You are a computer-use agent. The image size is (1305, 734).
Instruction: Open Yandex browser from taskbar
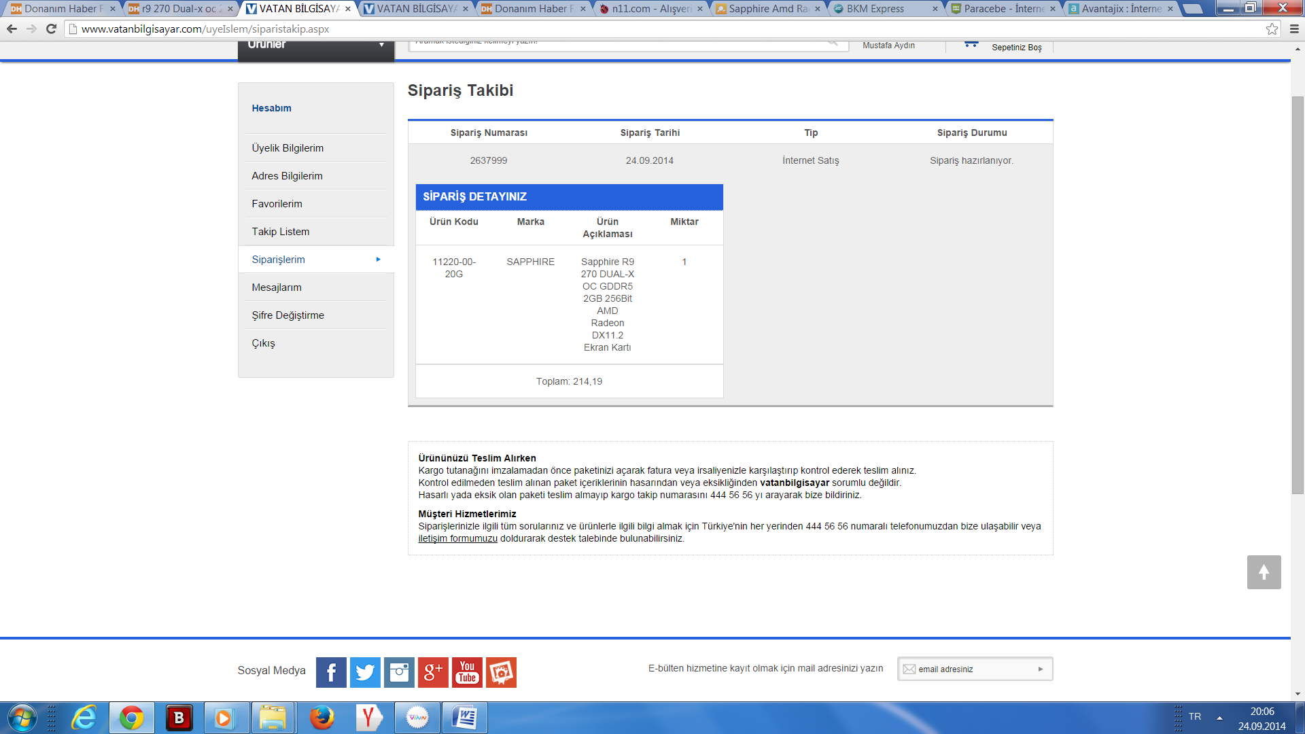click(369, 718)
